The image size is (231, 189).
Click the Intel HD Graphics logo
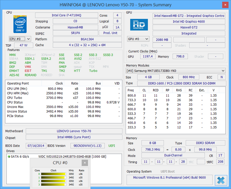coord(139,25)
